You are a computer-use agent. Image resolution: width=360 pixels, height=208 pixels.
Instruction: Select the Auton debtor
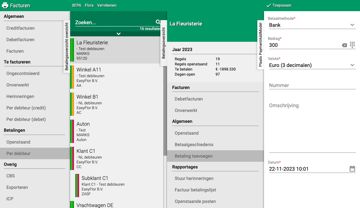[x=117, y=131]
